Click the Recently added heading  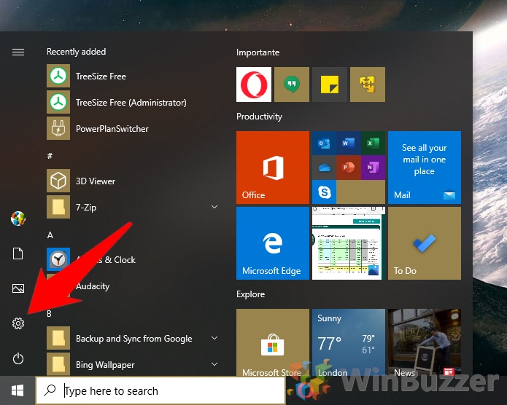click(x=77, y=52)
